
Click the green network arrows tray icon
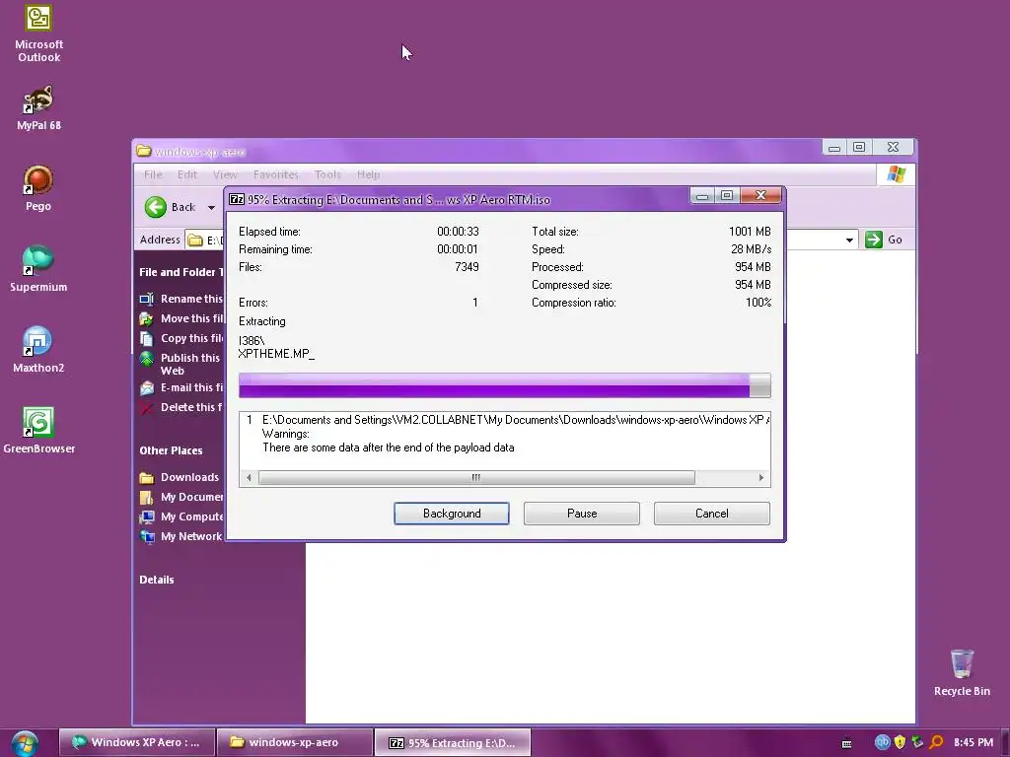click(x=917, y=742)
